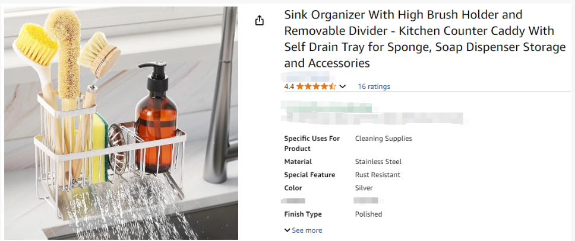Click the Specific Uses For Product label
This screenshot has height=241, width=575.
pos(312,143)
